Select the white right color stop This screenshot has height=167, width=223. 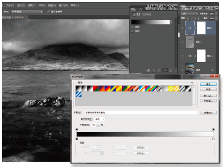(213, 138)
